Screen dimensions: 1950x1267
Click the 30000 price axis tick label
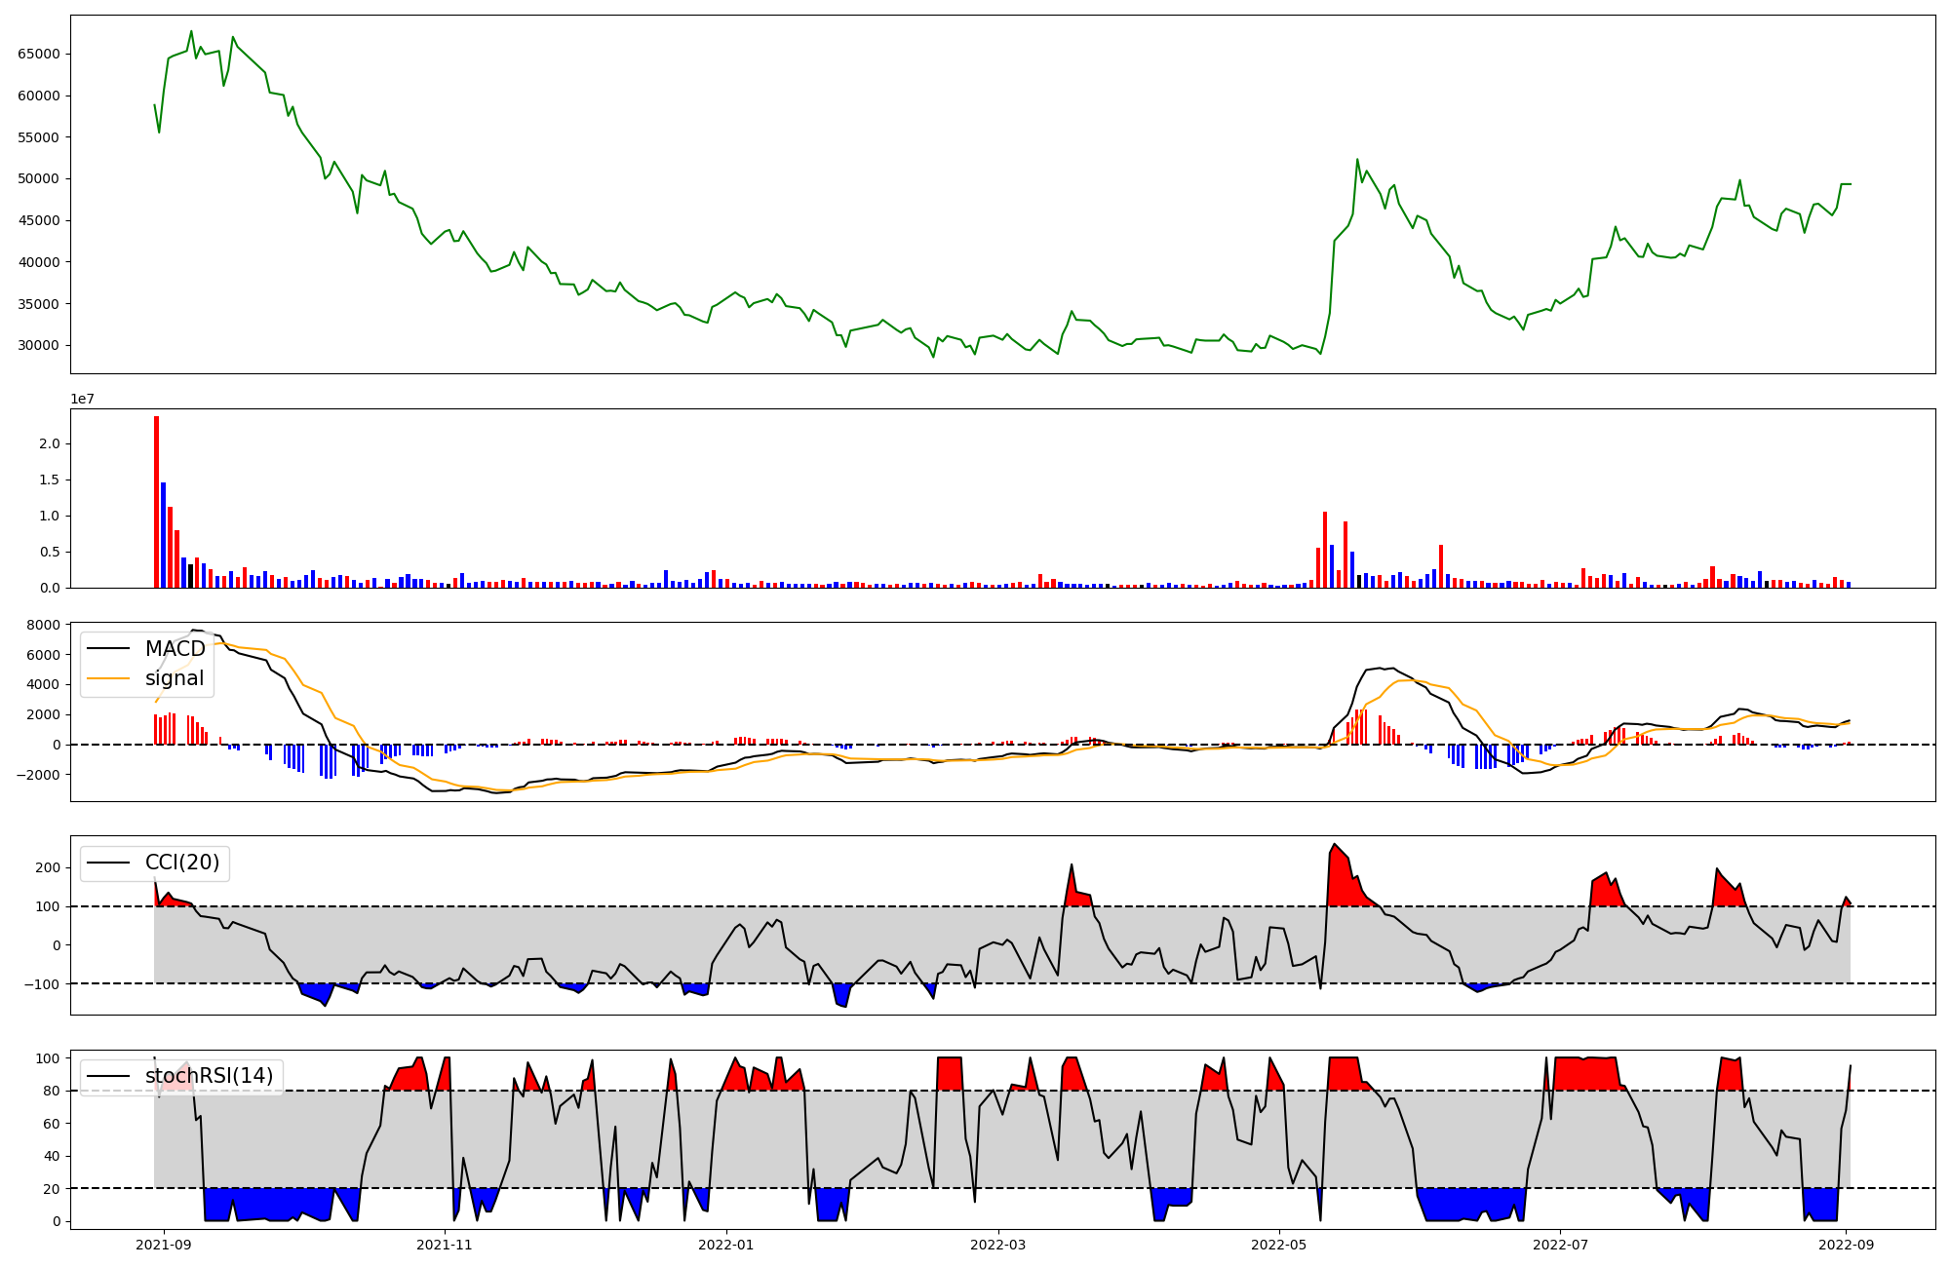click(x=39, y=345)
